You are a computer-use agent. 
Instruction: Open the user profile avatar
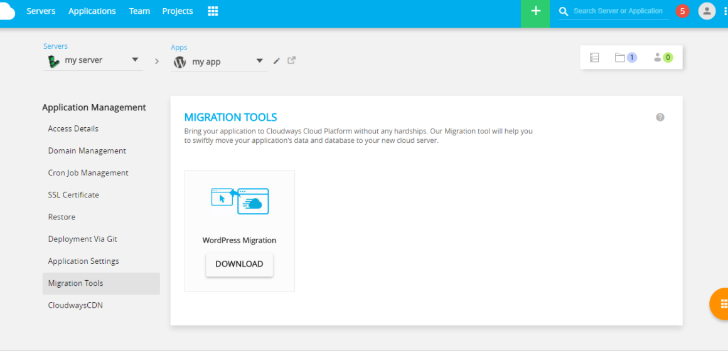pos(707,11)
